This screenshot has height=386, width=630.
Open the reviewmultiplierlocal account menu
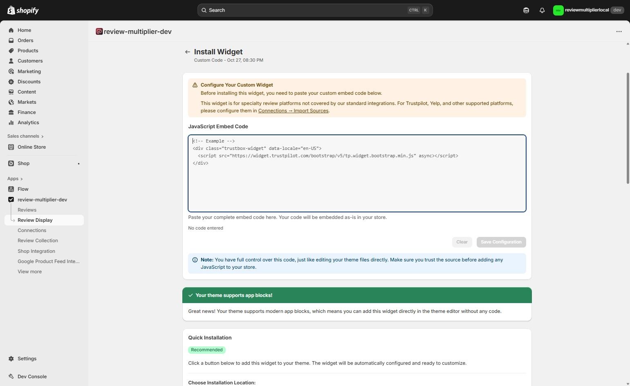[x=588, y=10]
